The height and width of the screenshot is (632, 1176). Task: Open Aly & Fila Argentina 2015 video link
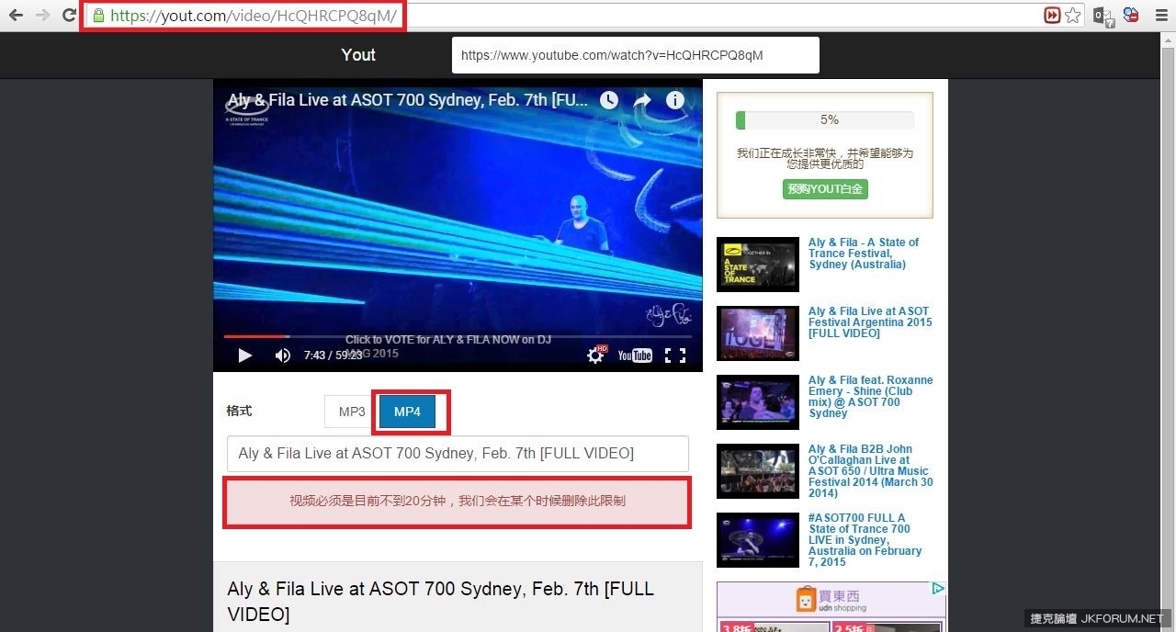[869, 322]
